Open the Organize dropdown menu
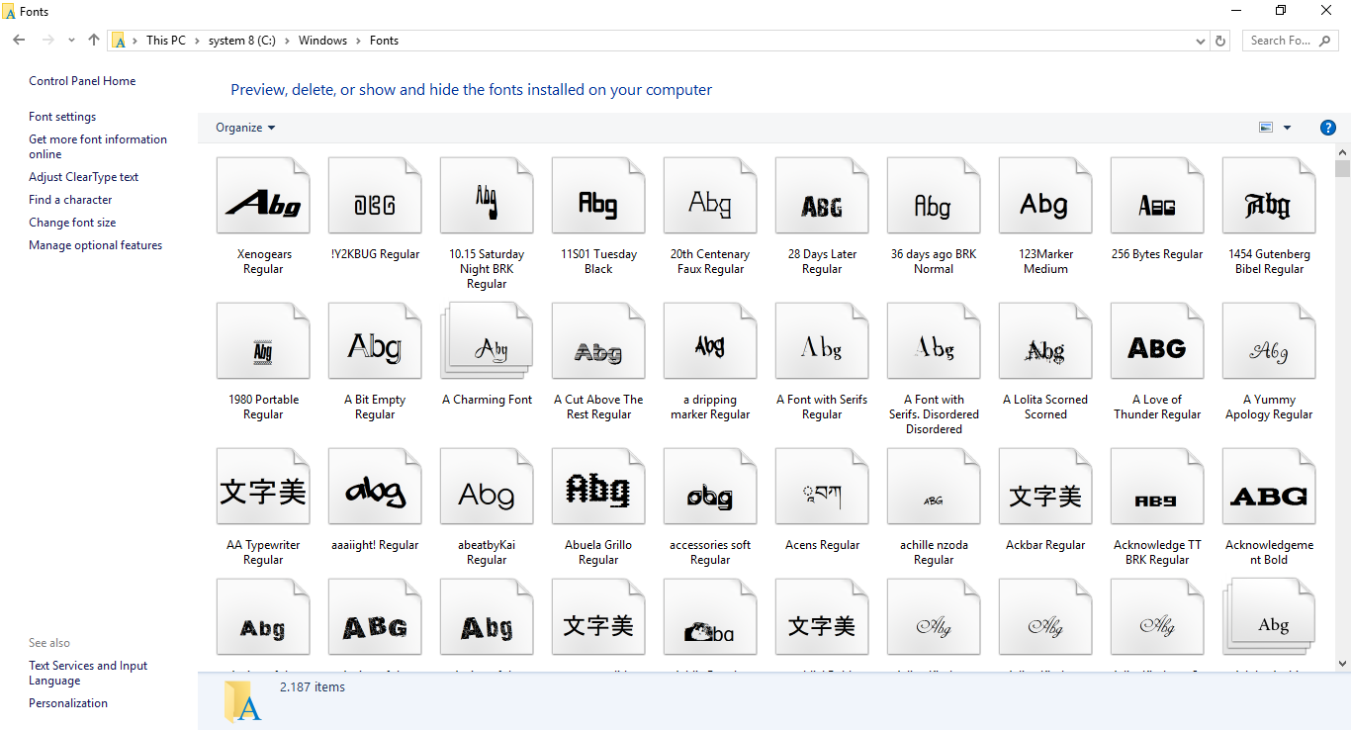Viewport: 1351px width, 730px height. tap(244, 127)
